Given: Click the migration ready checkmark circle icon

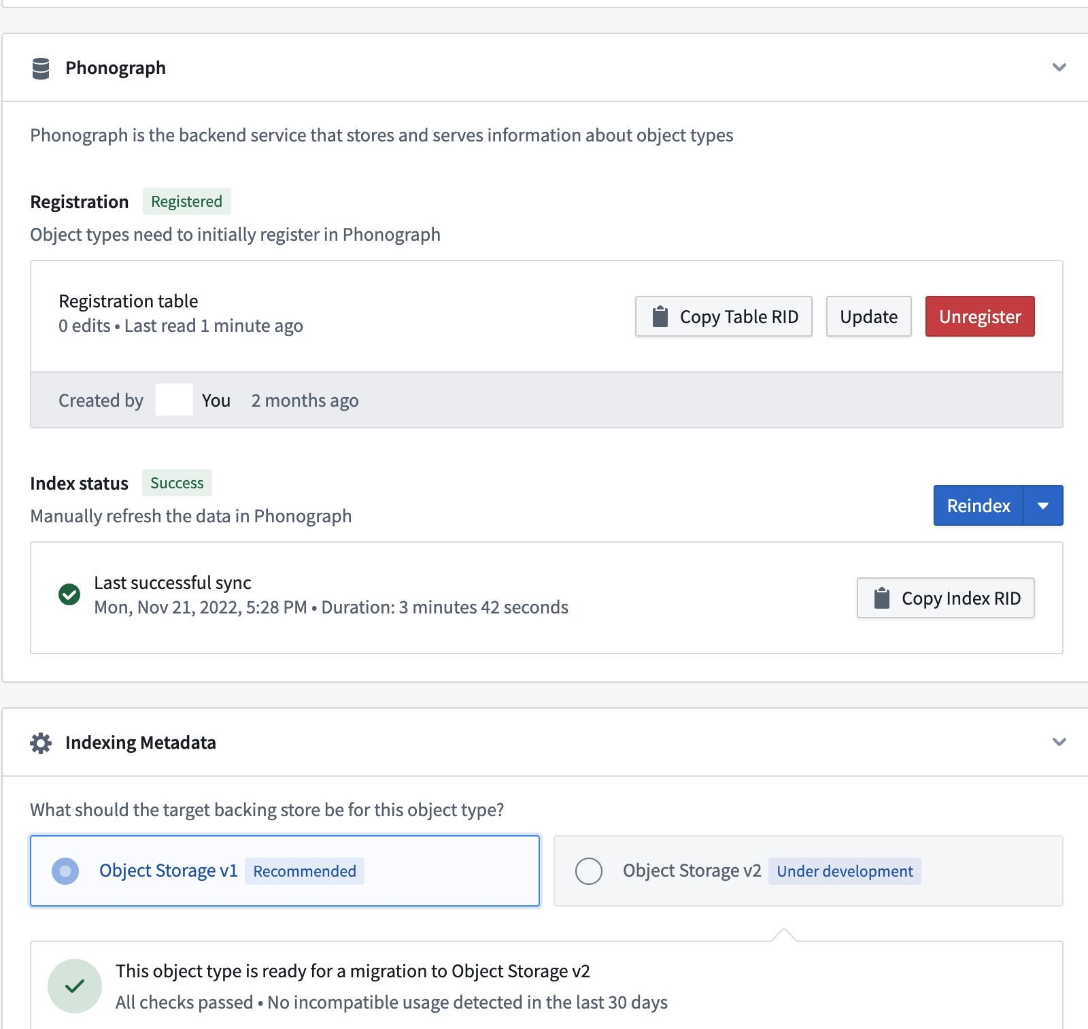Looking at the screenshot, I should pyautogui.click(x=75, y=985).
